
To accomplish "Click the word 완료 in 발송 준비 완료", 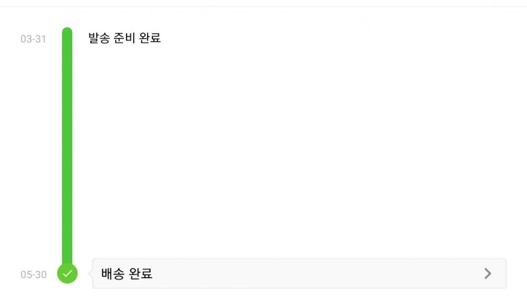I will pyautogui.click(x=150, y=37).
